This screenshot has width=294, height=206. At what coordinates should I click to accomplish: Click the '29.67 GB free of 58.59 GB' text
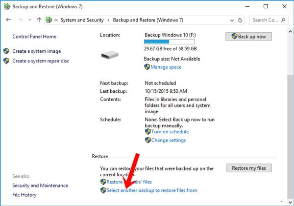[170, 49]
